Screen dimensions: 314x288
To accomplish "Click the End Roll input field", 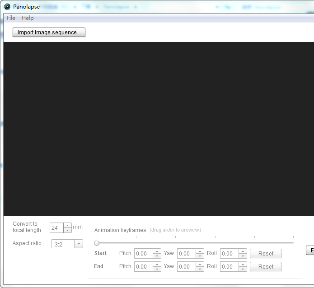I will coord(229,267).
